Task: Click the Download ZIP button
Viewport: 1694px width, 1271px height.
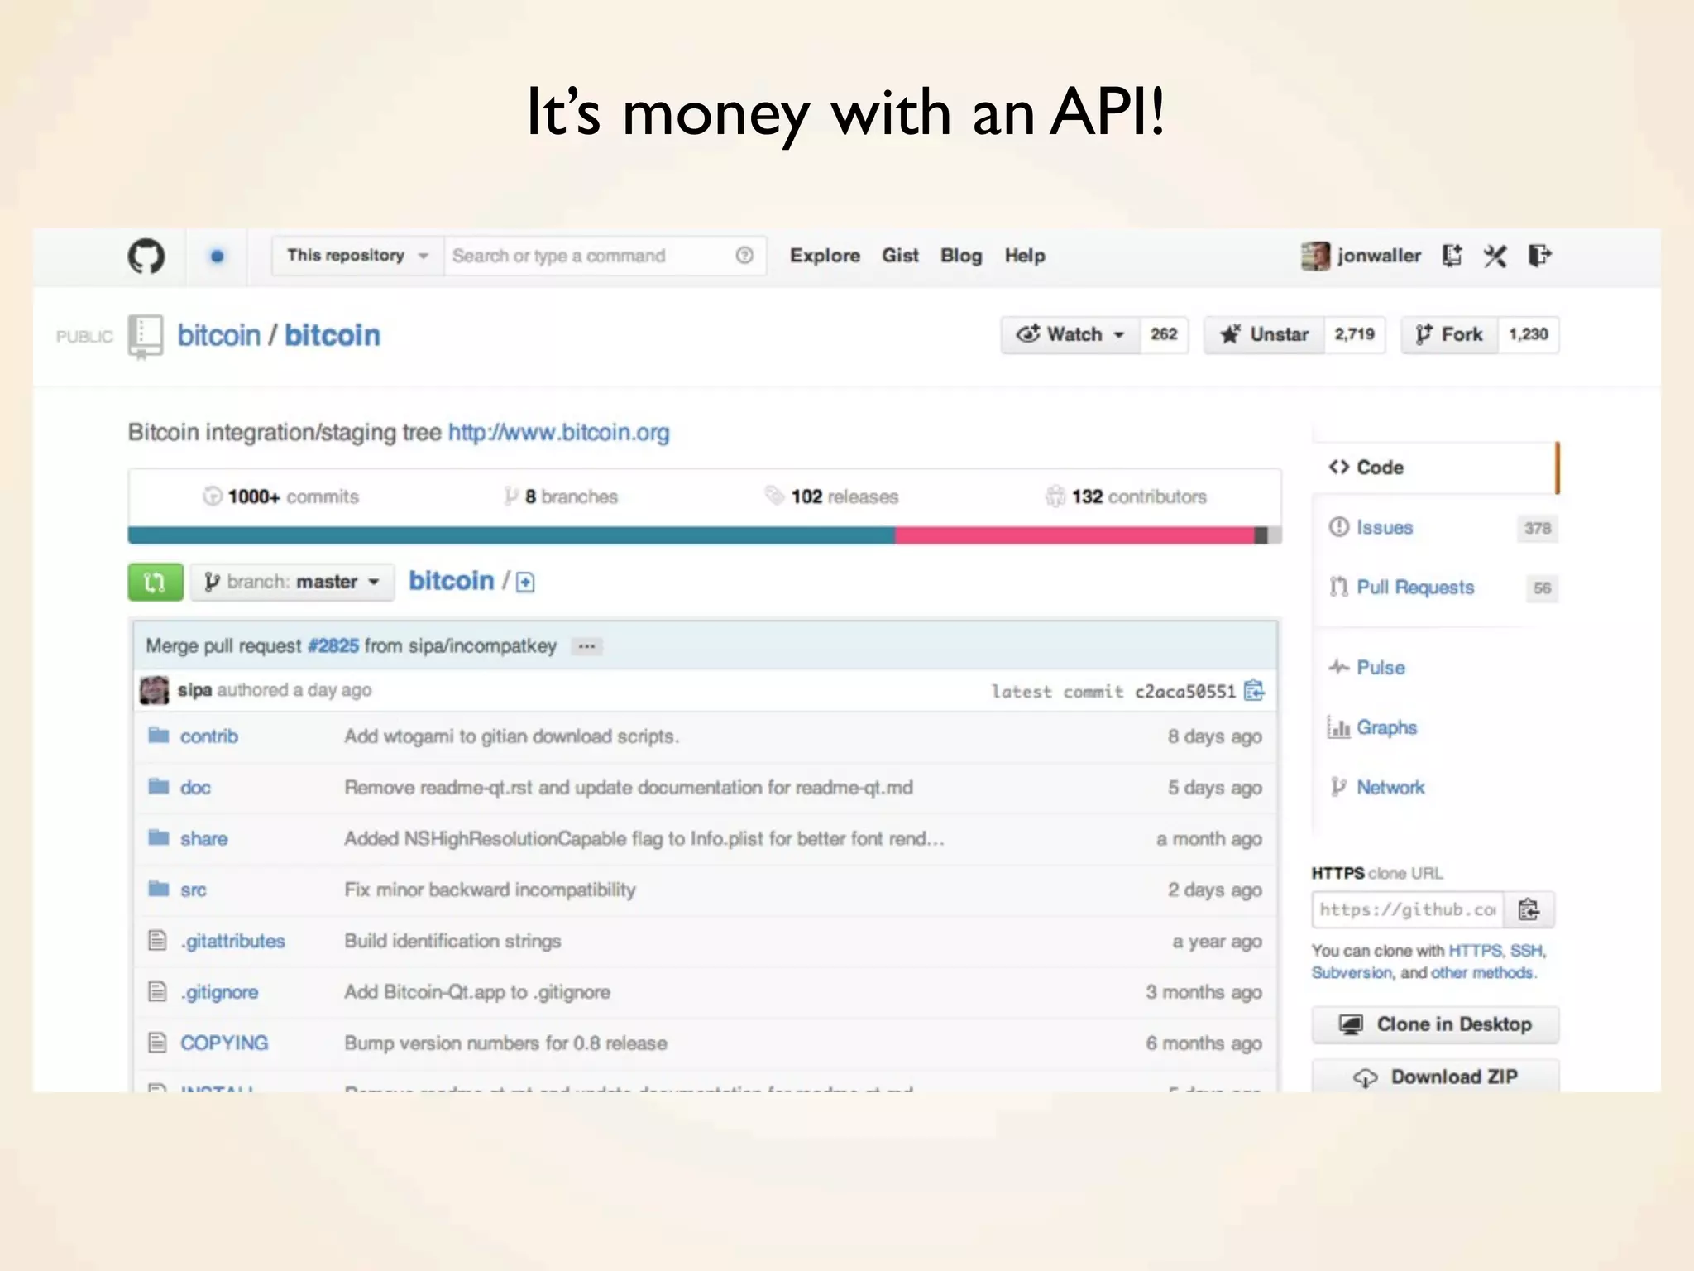Action: [x=1435, y=1077]
